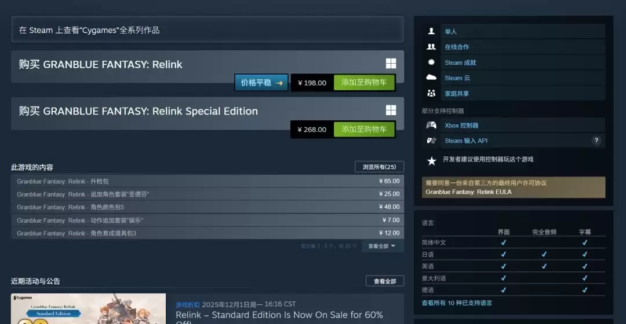
Task: Click the ¥ 198.00 price label
Action: 312,83
